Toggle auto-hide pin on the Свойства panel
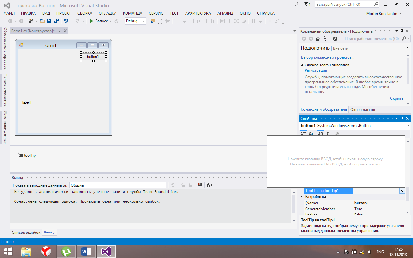413x258 pixels. pos(402,119)
